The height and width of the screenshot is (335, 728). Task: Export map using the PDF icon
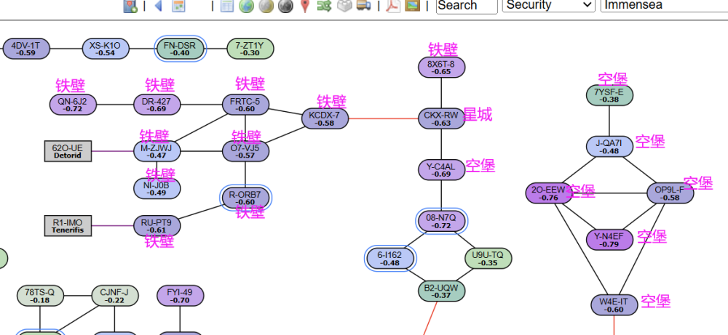pos(392,6)
